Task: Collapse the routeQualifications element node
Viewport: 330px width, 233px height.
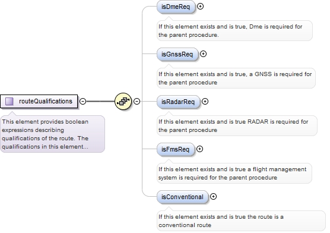Action: pos(83,102)
